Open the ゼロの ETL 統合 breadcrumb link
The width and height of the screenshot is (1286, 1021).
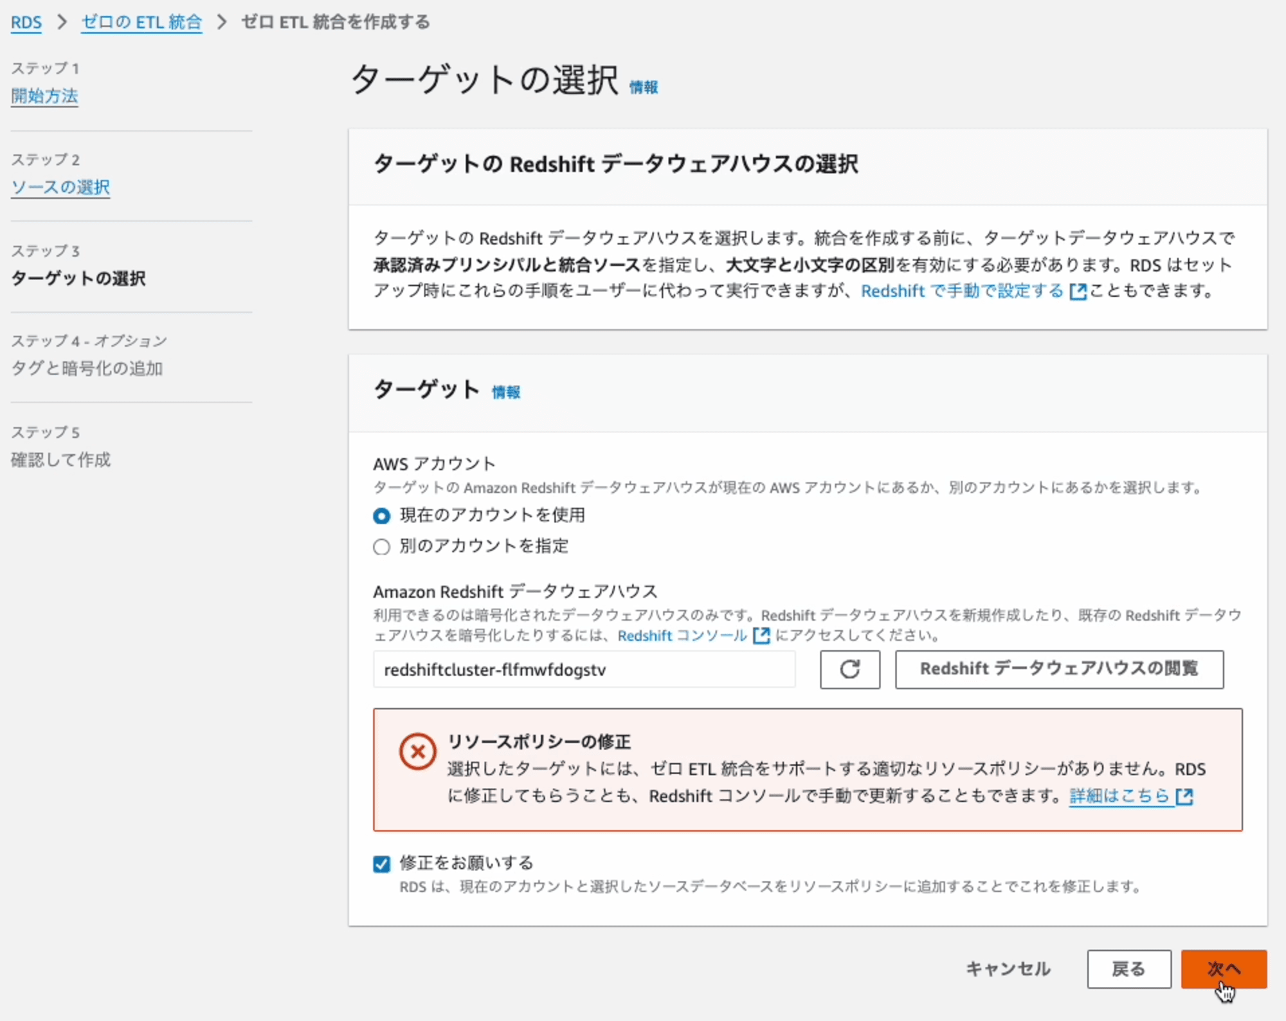tap(141, 23)
